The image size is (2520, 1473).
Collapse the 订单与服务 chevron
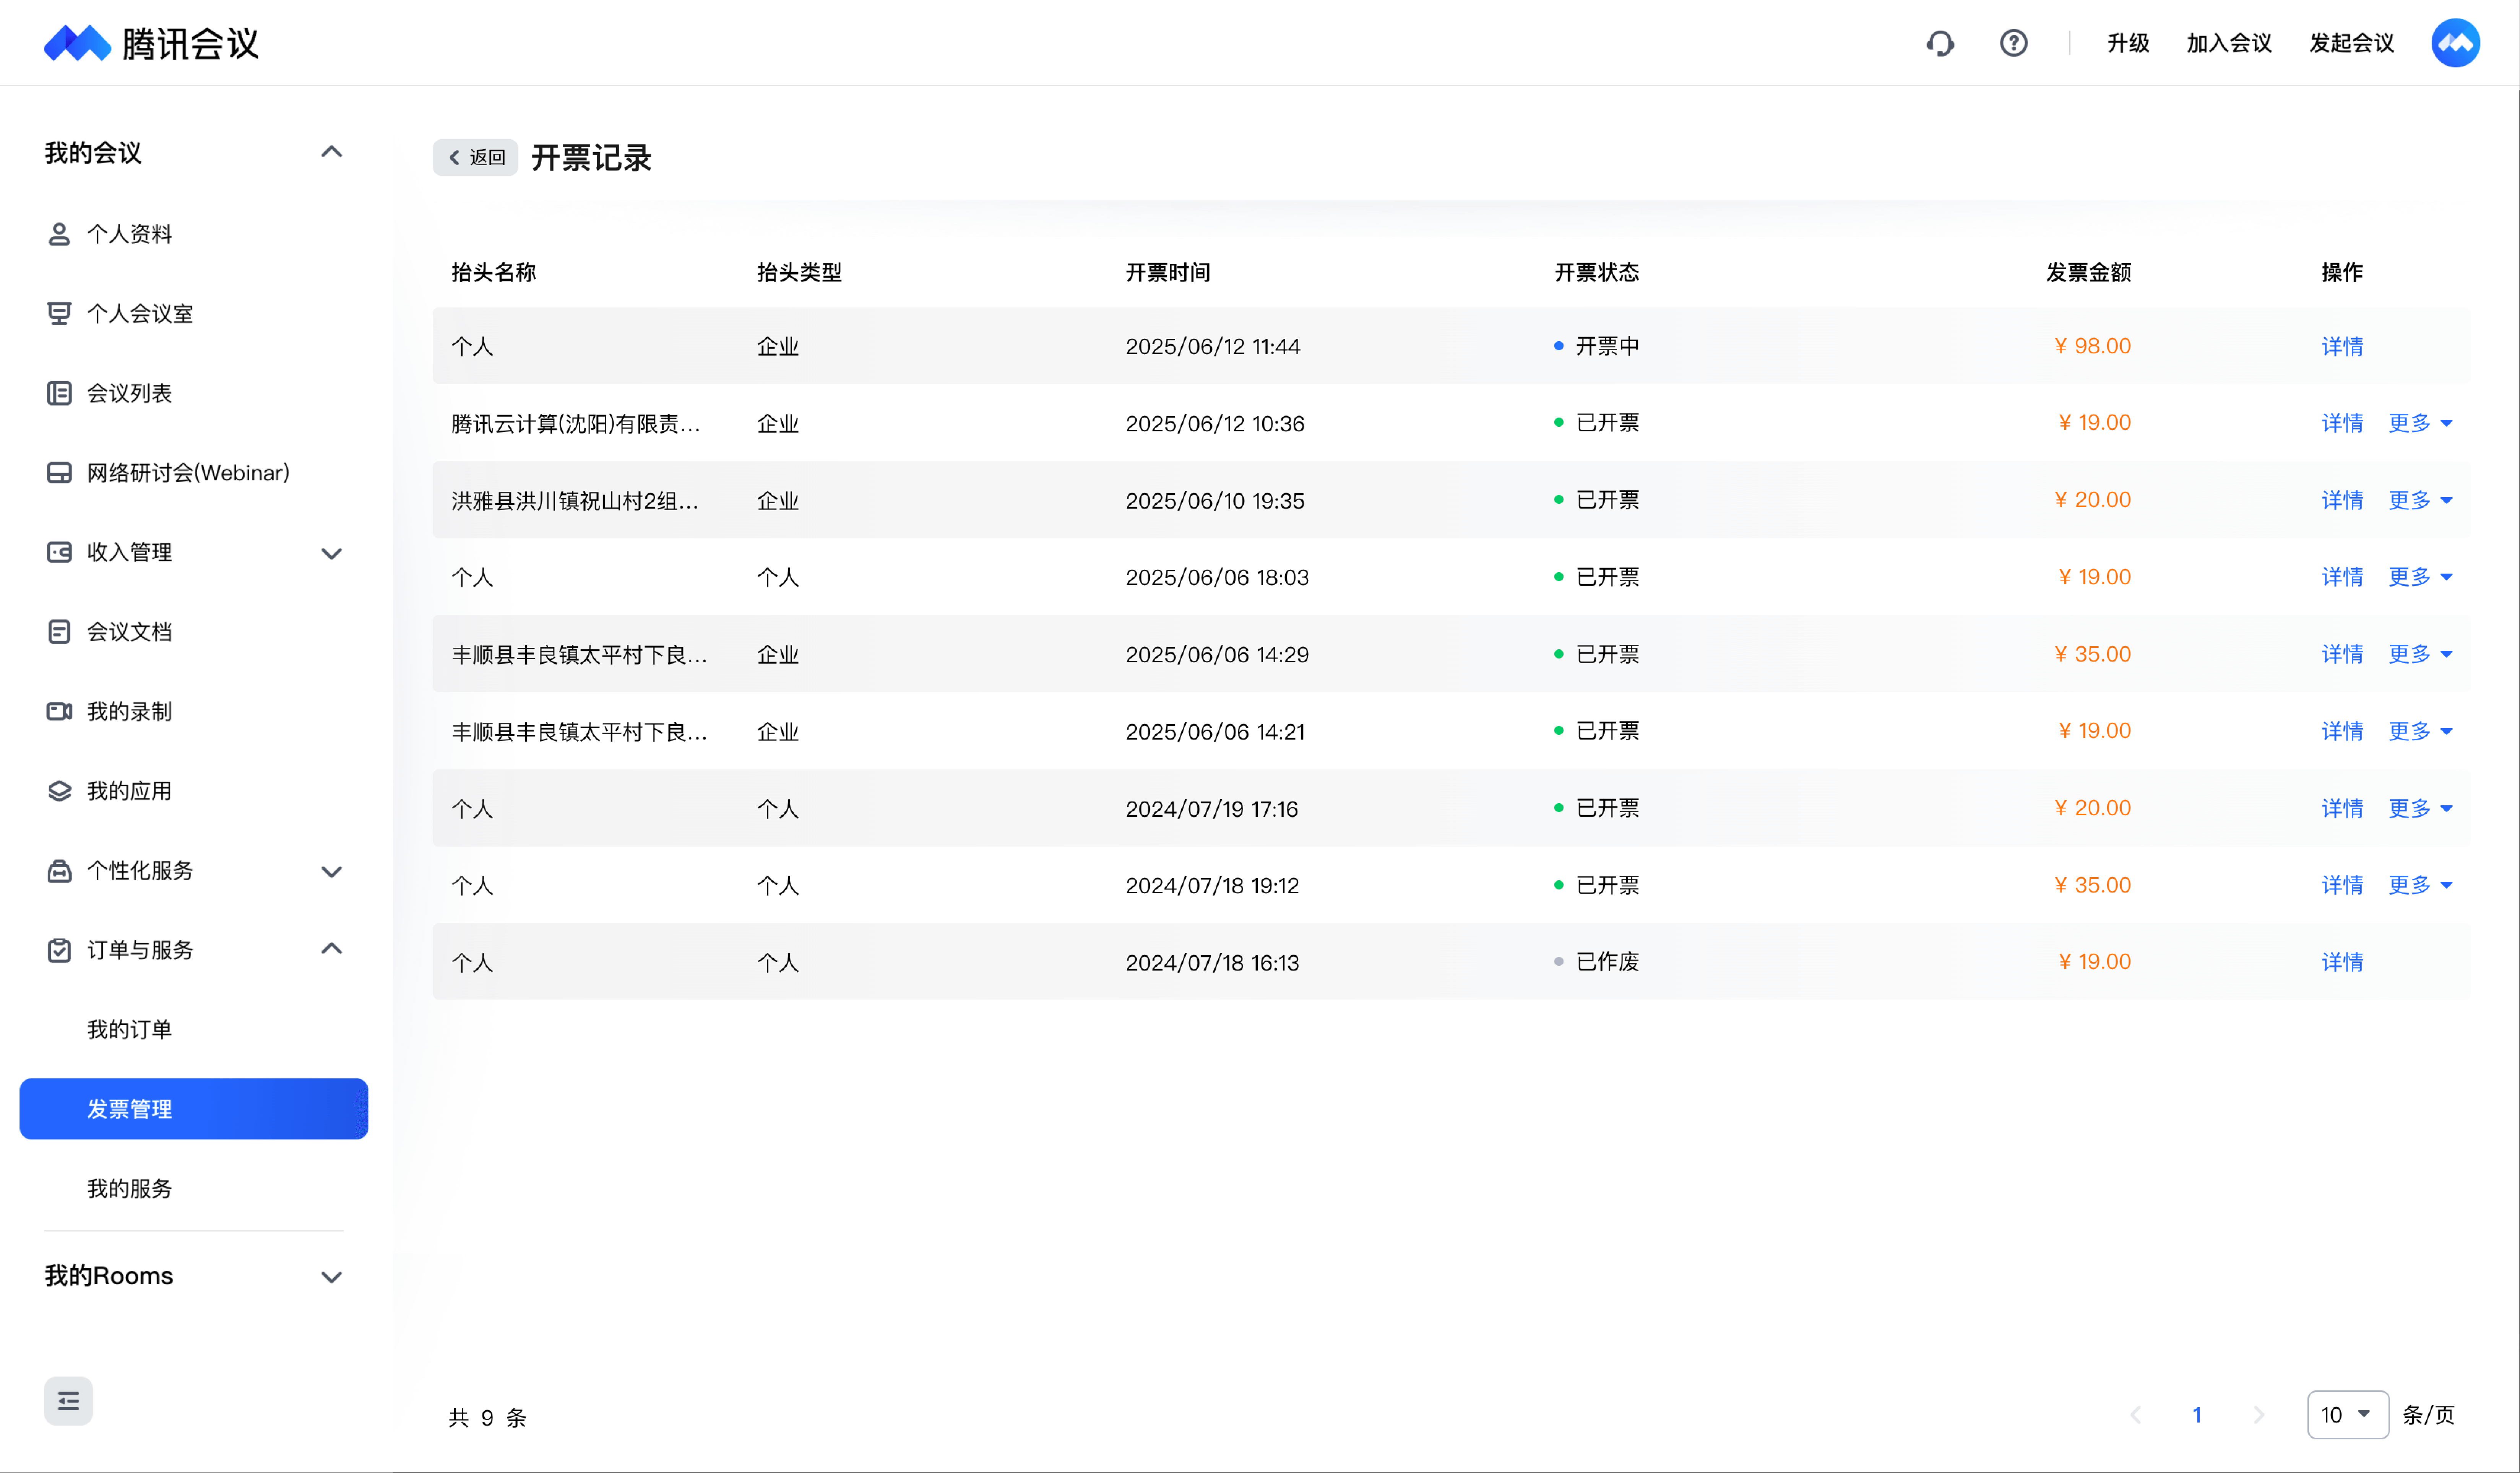(331, 949)
